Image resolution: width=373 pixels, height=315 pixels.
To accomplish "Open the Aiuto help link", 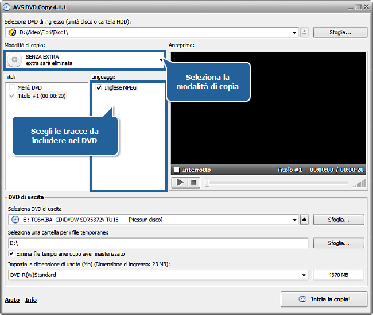I will tap(12, 299).
